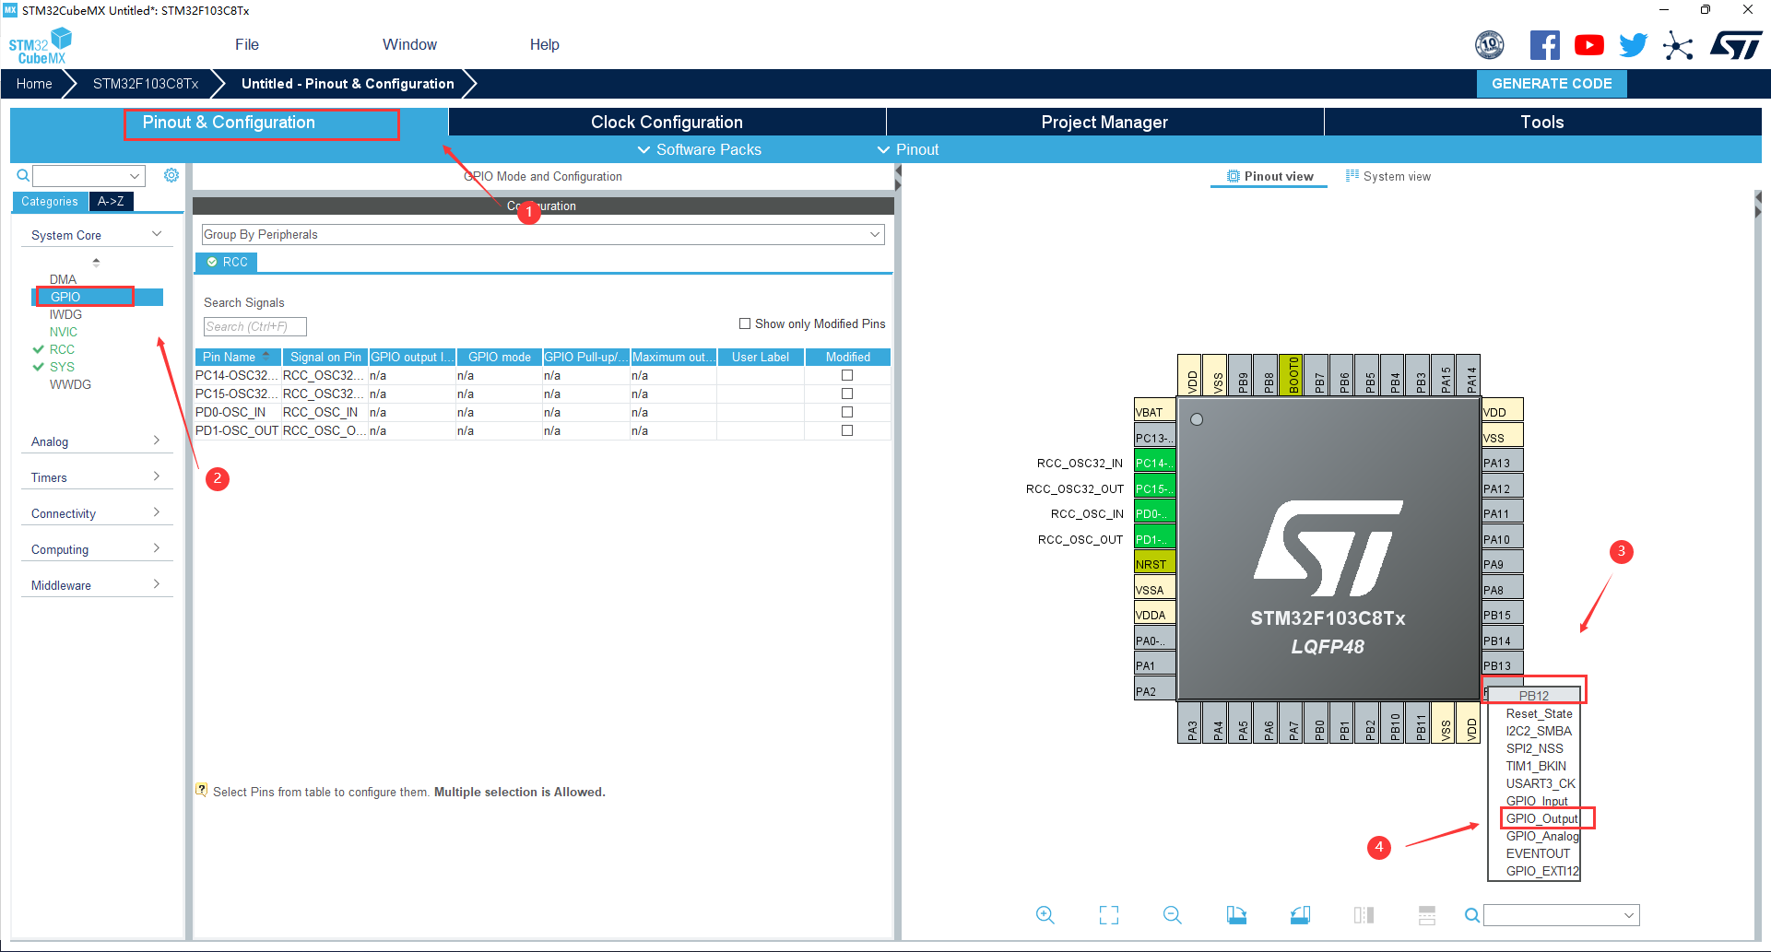Switch to Project Manager tab
Image resolution: width=1771 pixels, height=952 pixels.
tap(1104, 122)
